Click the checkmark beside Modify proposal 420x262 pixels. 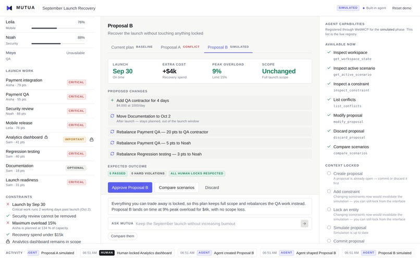pyautogui.click(x=329, y=115)
